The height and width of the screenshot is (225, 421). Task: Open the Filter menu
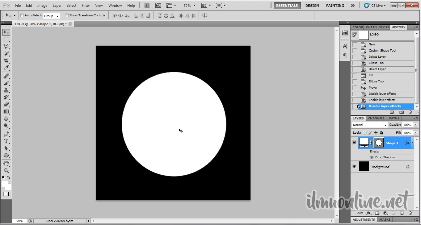tap(86, 6)
